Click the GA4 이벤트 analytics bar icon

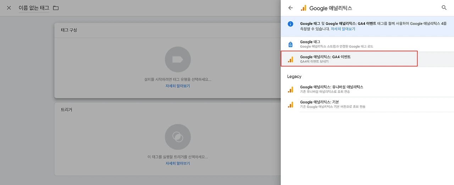(x=290, y=59)
